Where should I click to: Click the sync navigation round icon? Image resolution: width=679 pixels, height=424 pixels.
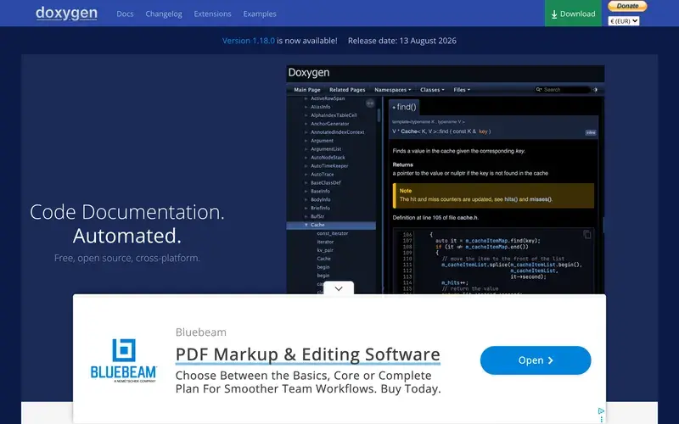click(x=370, y=103)
